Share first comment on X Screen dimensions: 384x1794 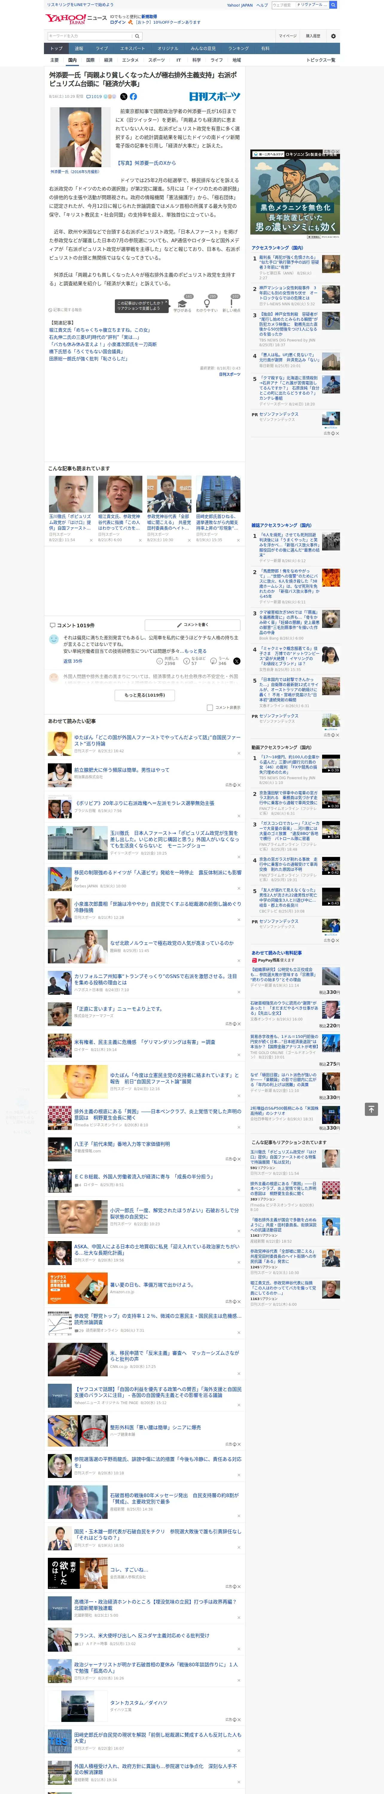(237, 661)
